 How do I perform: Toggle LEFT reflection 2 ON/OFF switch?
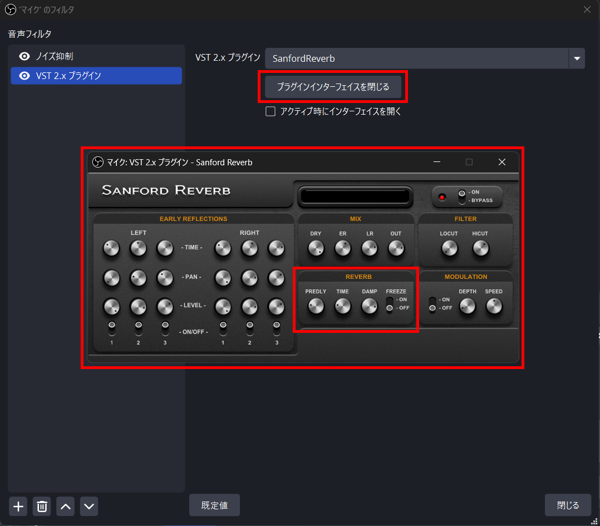tap(139, 328)
